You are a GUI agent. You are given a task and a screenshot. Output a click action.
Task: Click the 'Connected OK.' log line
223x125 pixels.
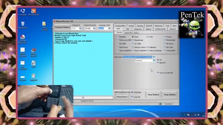[61, 39]
